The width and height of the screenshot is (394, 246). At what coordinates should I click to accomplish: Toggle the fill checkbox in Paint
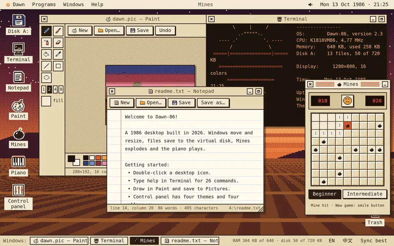click(x=46, y=101)
